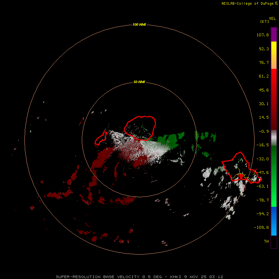Select the -78.7 scale value
The width and height of the screenshot is (279, 279).
(263, 200)
